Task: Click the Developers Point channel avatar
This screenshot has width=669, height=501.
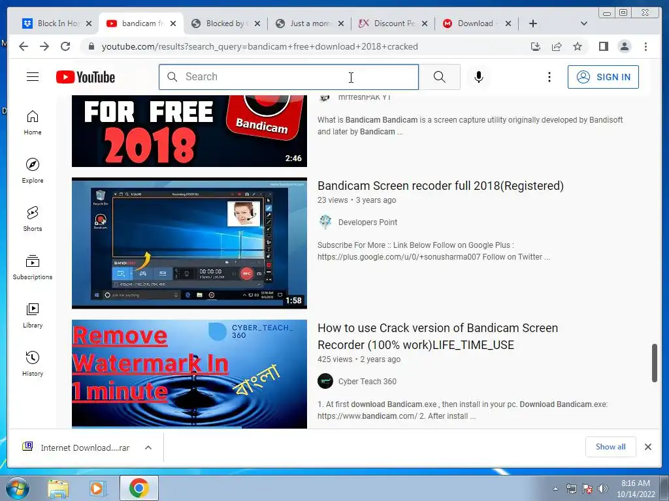Action: coord(325,222)
